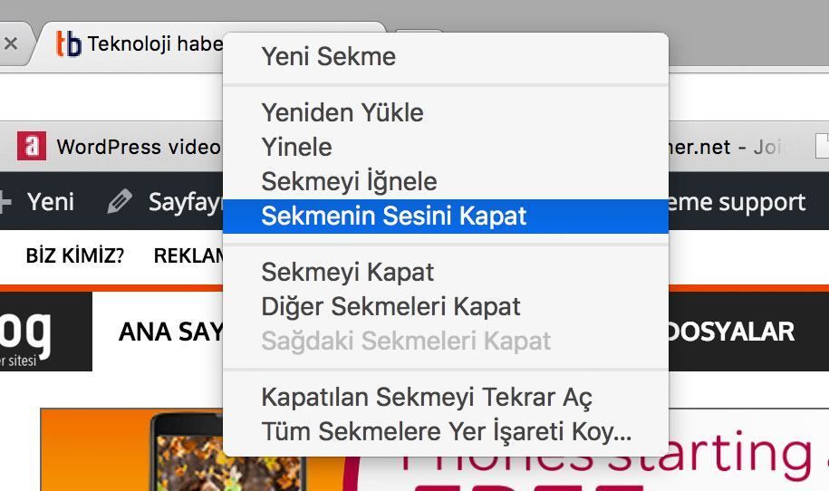Image resolution: width=829 pixels, height=491 pixels.
Task: Click the red 'a' bookmark icon
Action: click(x=32, y=146)
